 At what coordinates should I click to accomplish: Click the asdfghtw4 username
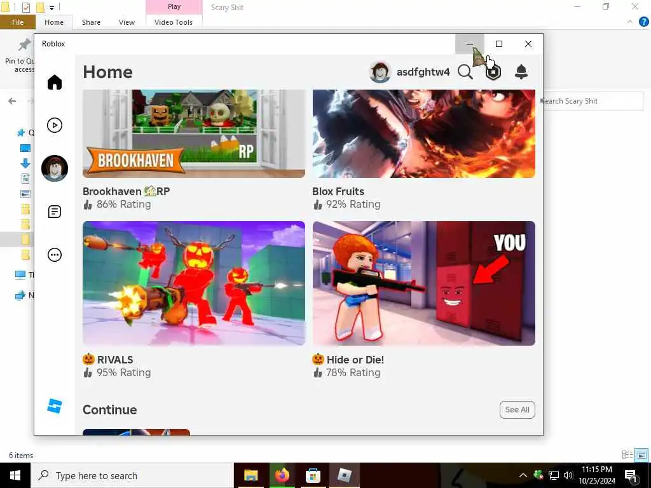423,72
